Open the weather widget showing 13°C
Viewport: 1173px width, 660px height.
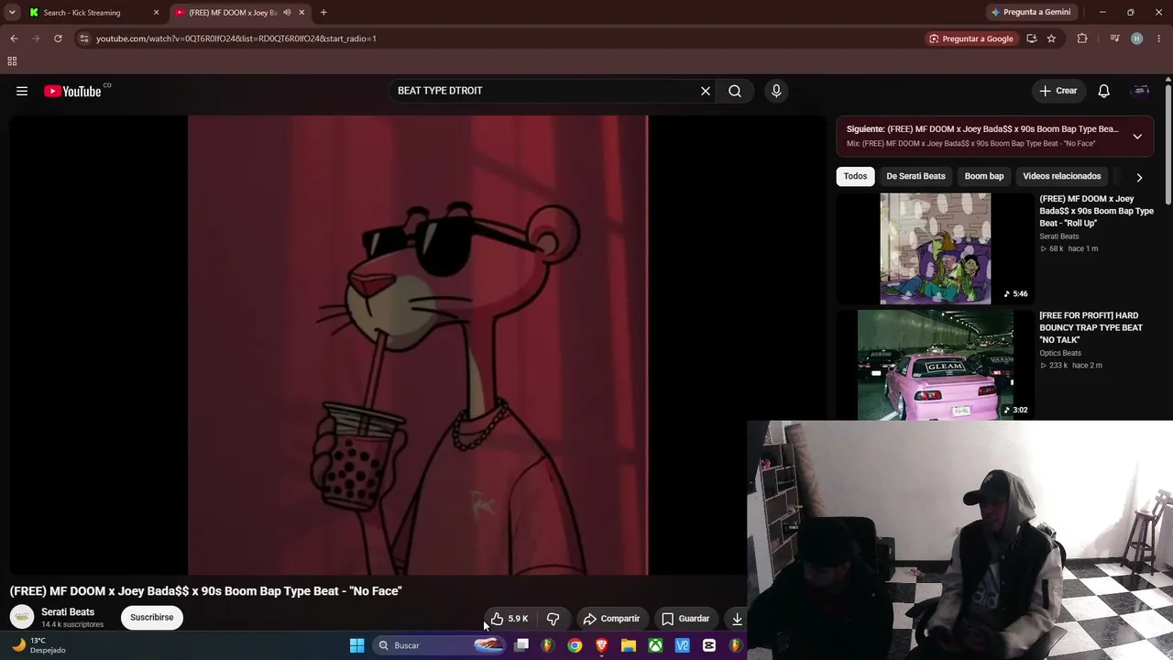pos(39,645)
